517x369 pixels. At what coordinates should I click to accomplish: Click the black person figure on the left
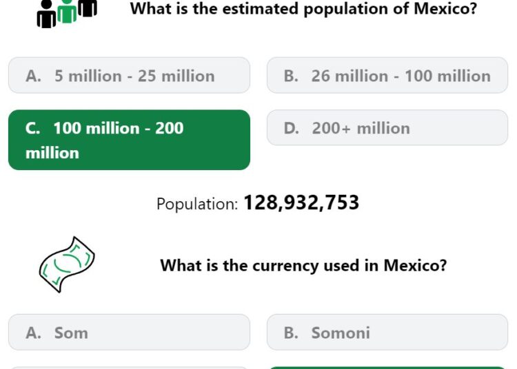click(46, 14)
